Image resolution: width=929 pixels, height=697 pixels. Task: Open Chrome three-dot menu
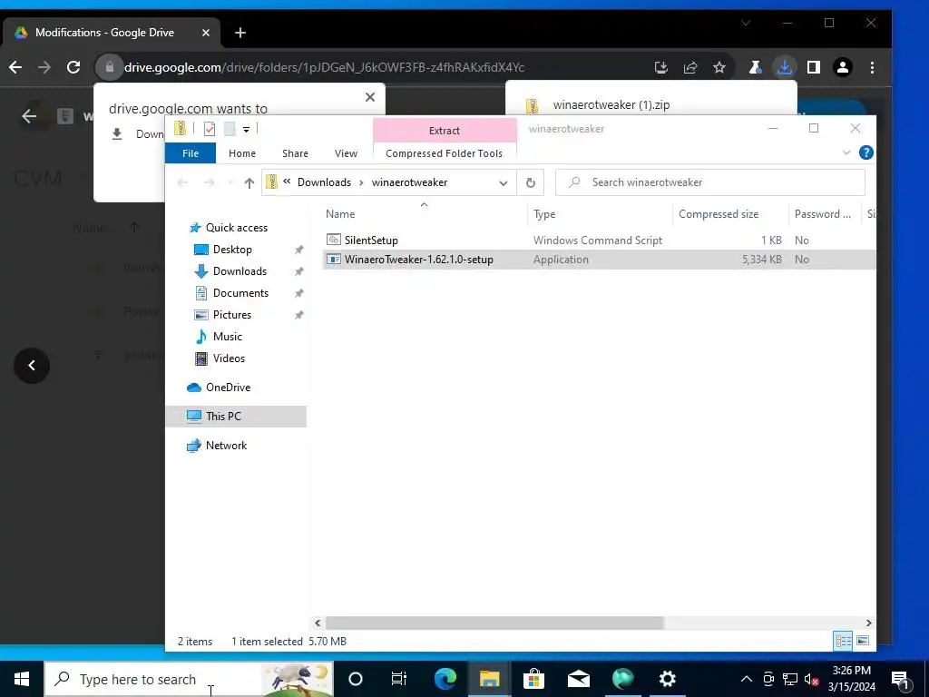(x=872, y=67)
